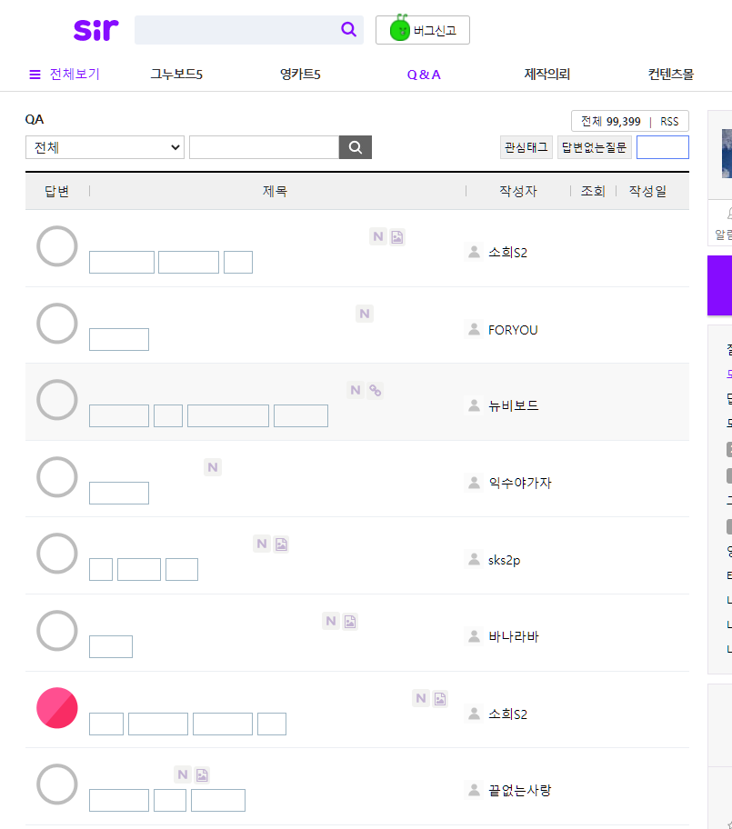This screenshot has height=829, width=732.
Task: Click the magnifier icon in top search bar
Action: tap(348, 30)
